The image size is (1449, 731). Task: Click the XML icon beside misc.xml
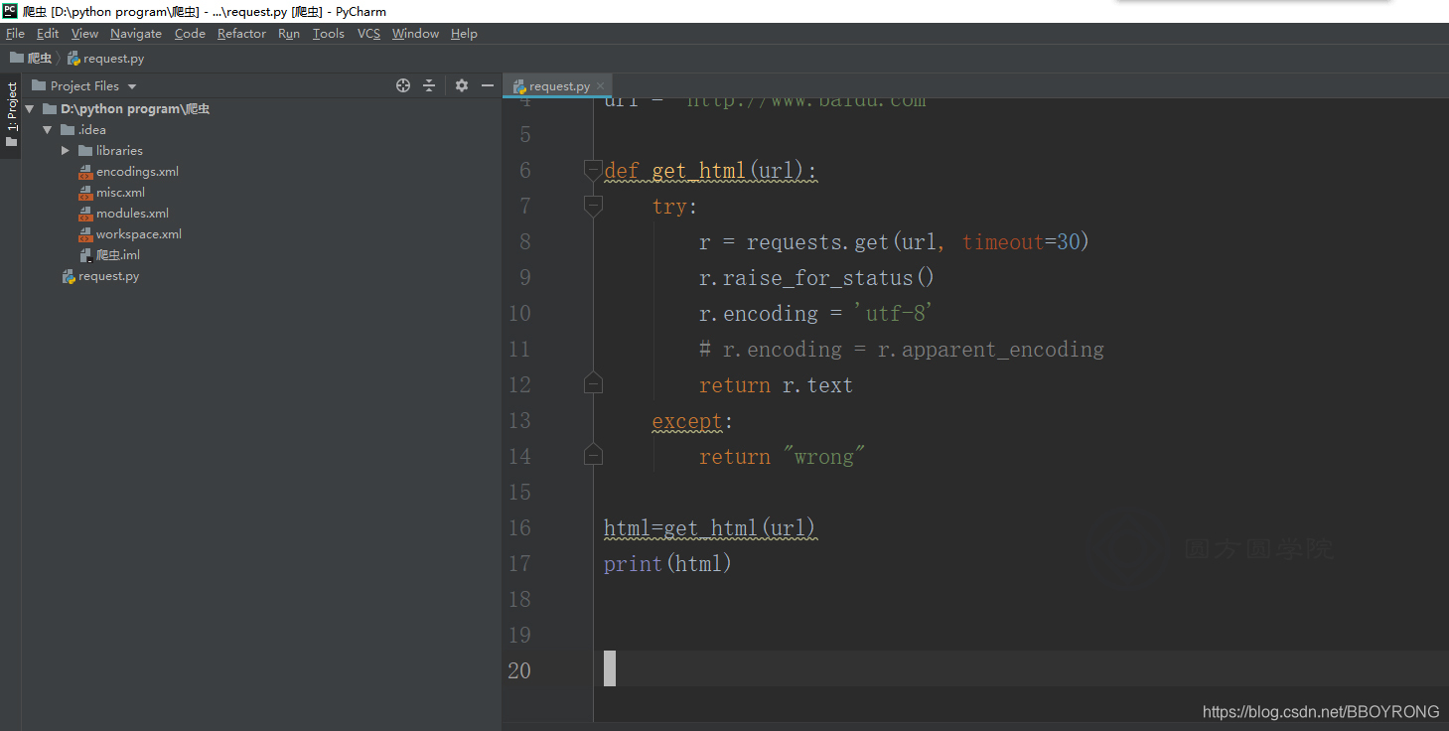click(x=85, y=193)
